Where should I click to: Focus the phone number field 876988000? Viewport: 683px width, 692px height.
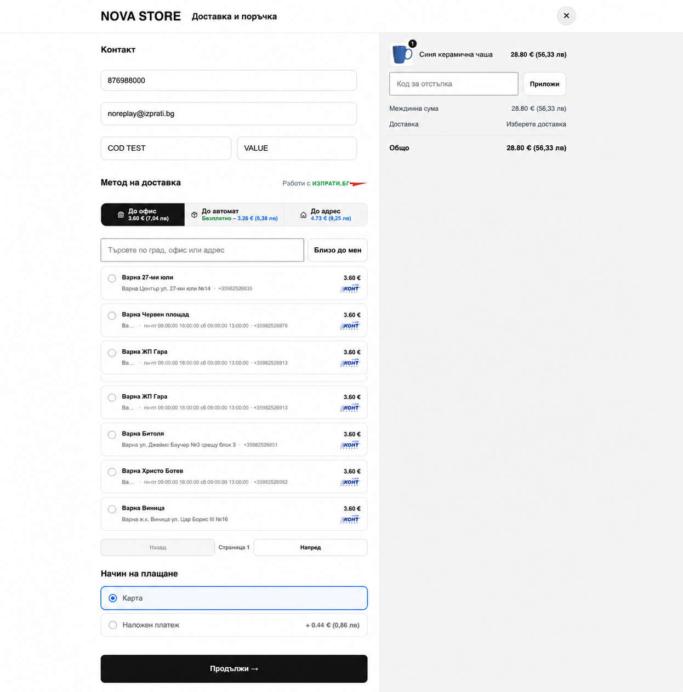(229, 81)
